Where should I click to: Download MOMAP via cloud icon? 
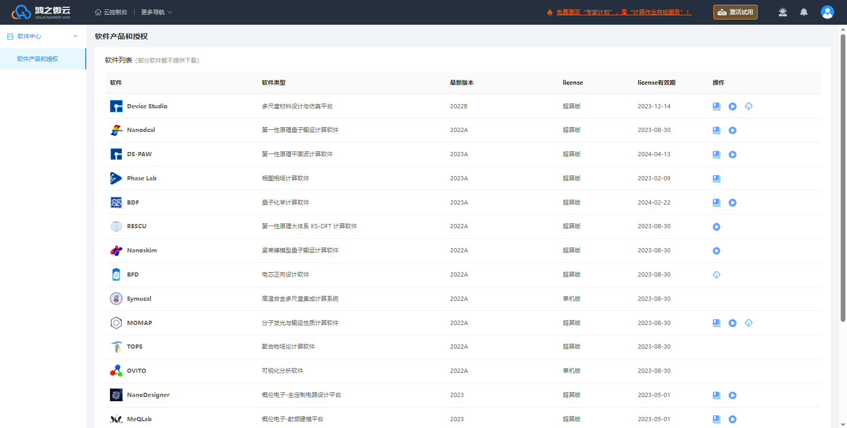[749, 323]
